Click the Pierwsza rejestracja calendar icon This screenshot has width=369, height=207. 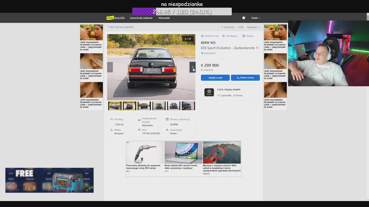click(x=167, y=119)
